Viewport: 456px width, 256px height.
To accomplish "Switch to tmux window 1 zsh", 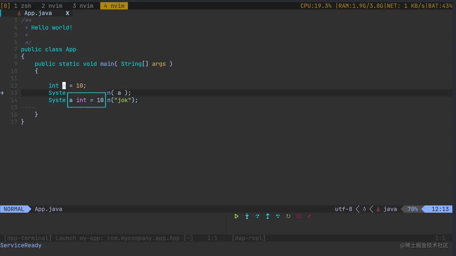I will pos(23,6).
